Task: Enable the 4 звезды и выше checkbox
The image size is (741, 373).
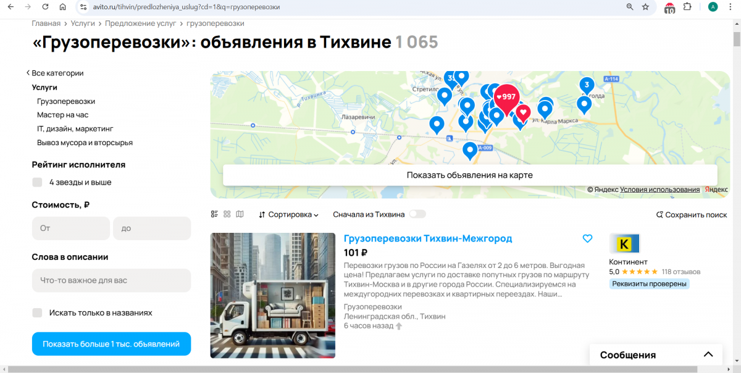Action: click(38, 182)
